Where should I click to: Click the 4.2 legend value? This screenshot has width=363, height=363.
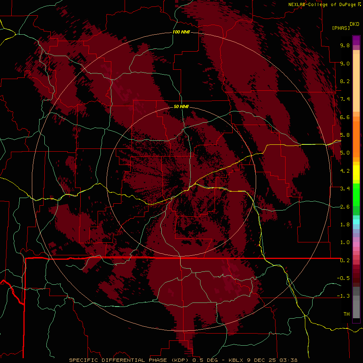pos(345,171)
